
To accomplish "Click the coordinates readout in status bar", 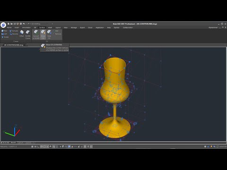I will (9, 146).
